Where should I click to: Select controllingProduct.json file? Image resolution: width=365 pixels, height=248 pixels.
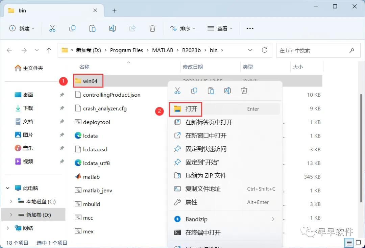107,95
